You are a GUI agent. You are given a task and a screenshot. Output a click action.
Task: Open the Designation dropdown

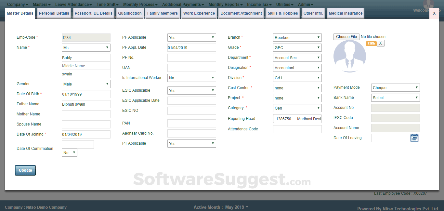coord(297,68)
